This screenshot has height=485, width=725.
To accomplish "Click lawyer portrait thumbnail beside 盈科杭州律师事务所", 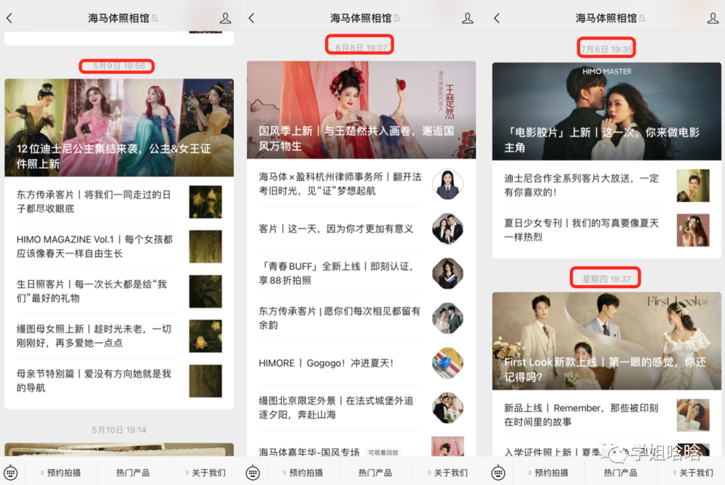I will click(448, 184).
